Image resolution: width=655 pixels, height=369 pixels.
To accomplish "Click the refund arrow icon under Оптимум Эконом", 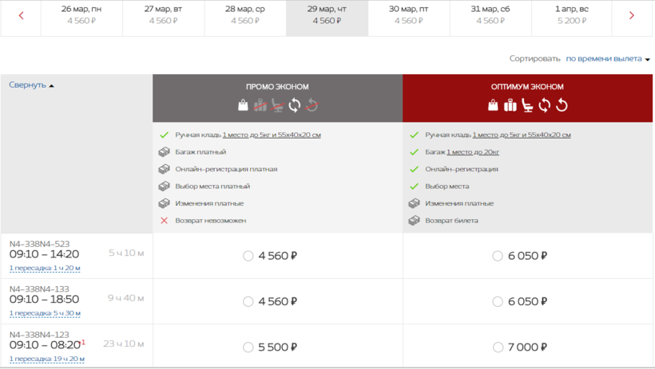I will tap(561, 104).
